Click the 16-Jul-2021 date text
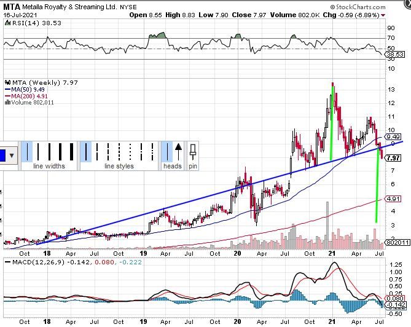The image size is (411, 327). (20, 15)
